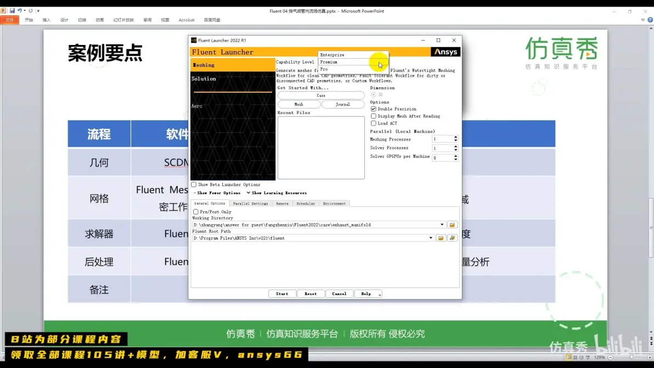Click the Start button
This screenshot has width=654, height=368.
pyautogui.click(x=282, y=294)
